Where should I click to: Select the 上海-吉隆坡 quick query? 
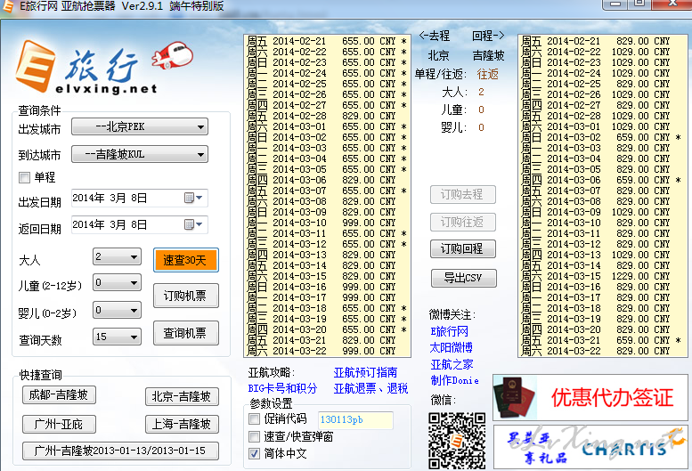[x=182, y=424]
